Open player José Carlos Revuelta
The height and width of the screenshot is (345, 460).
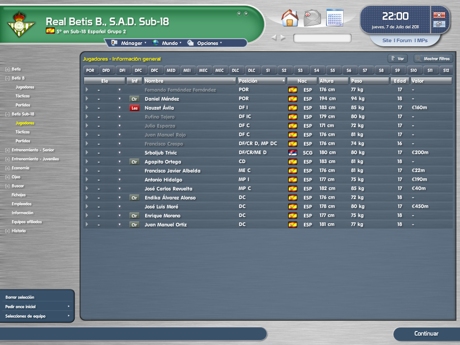click(168, 189)
